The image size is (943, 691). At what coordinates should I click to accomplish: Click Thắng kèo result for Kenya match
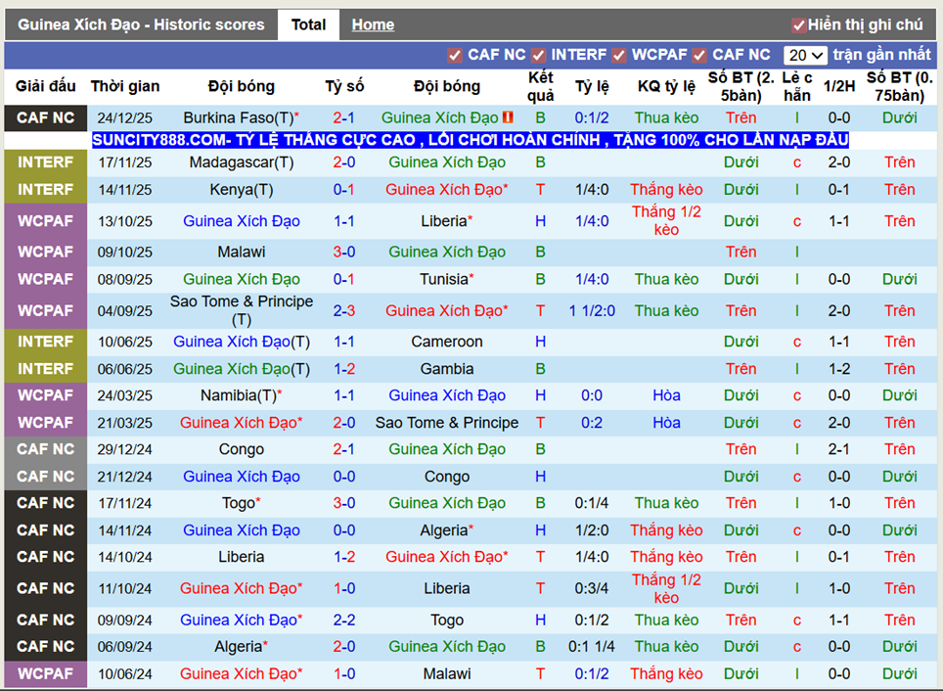[666, 190]
